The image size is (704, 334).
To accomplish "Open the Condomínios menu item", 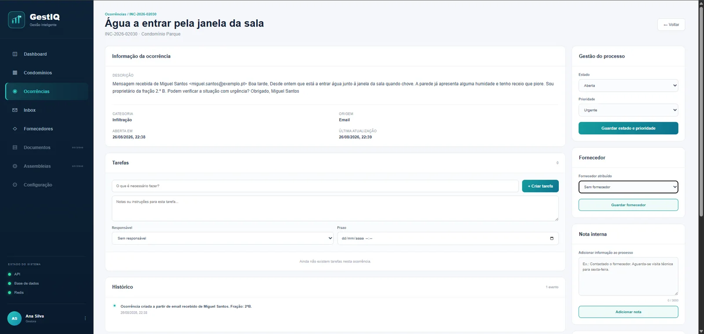I will tap(47, 73).
